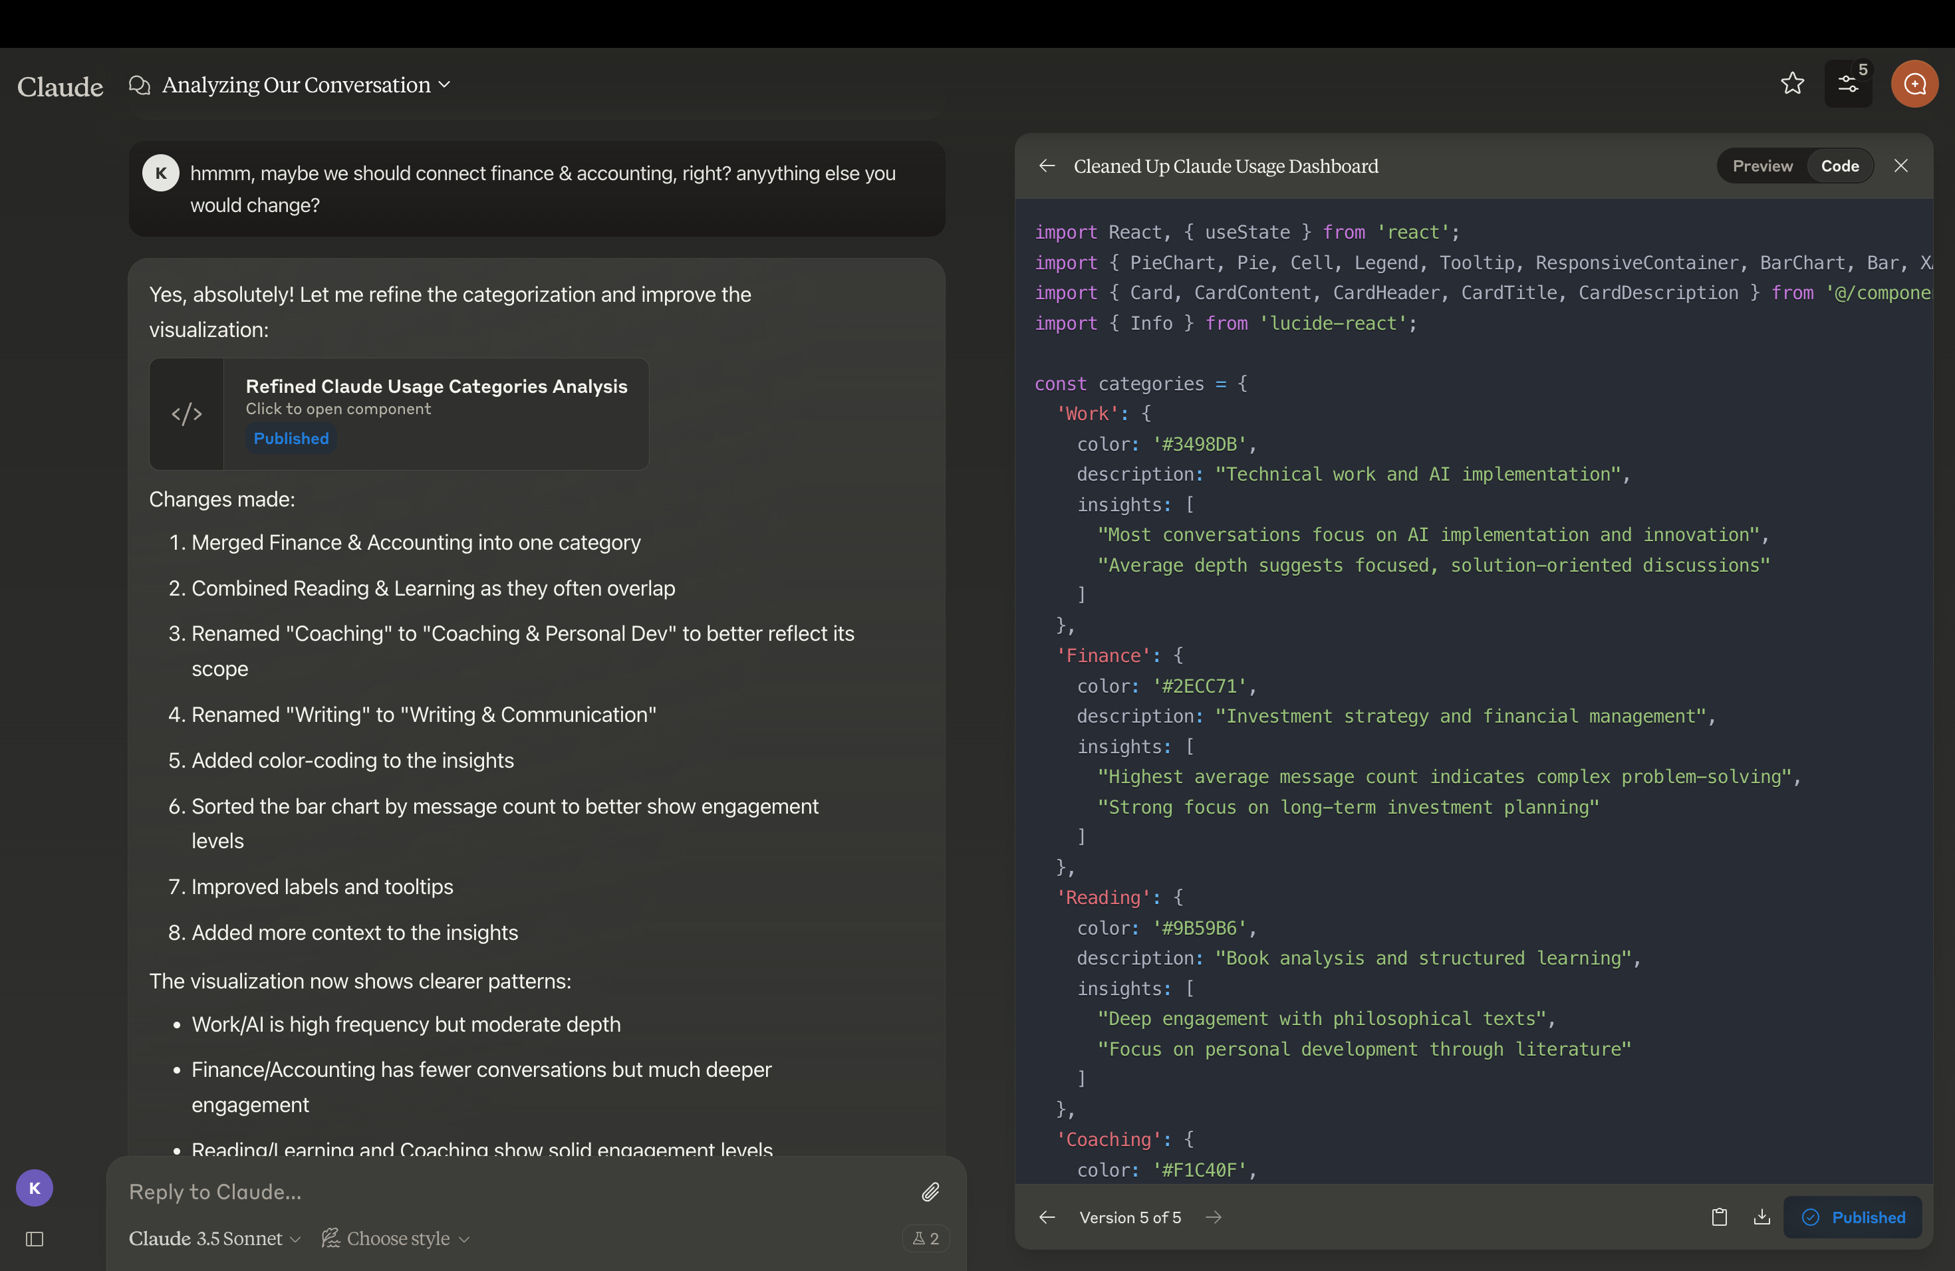Image resolution: width=1955 pixels, height=1271 pixels.
Task: Click 'const categories = {' code line
Action: coord(1140,384)
